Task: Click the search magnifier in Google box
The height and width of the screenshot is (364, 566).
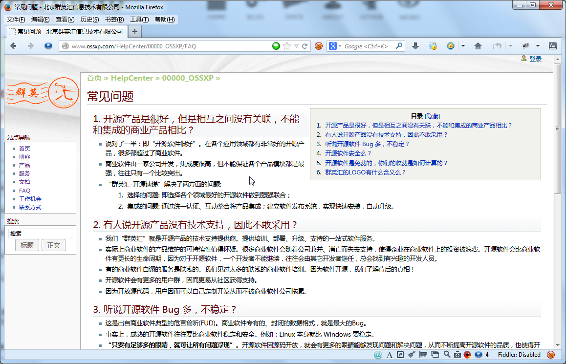Action: tap(399, 46)
